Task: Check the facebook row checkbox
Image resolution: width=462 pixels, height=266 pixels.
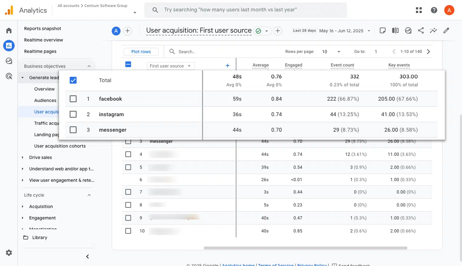Action: (73, 99)
